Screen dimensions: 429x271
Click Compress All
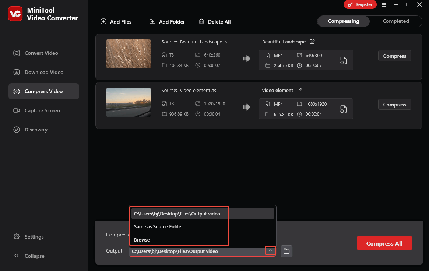tap(384, 243)
